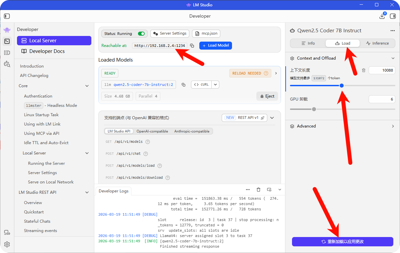Clear the Developer Logs with trash icon

coord(258,189)
